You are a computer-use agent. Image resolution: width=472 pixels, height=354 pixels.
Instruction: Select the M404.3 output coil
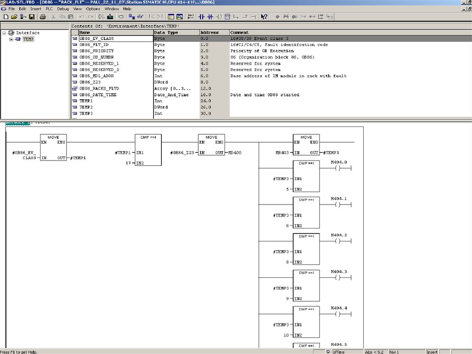coord(339,277)
